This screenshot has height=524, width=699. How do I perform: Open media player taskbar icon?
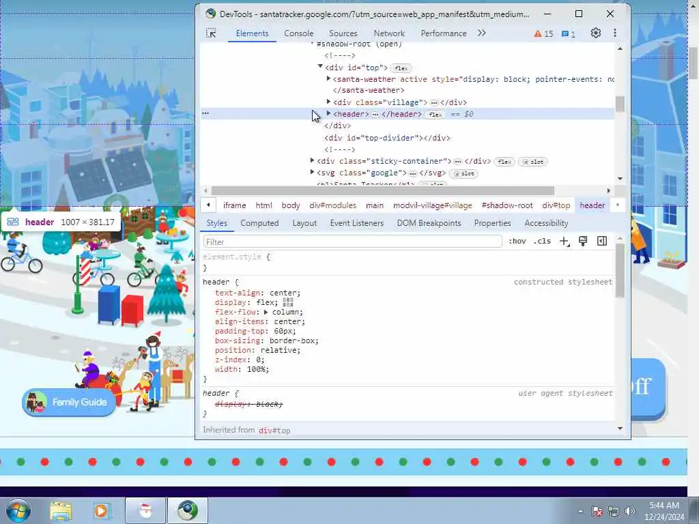tap(101, 510)
